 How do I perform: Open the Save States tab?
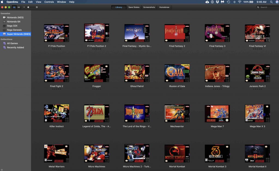pyautogui.click(x=134, y=7)
